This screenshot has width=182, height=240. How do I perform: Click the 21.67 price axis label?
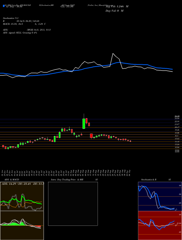pyautogui.click(x=177, y=124)
